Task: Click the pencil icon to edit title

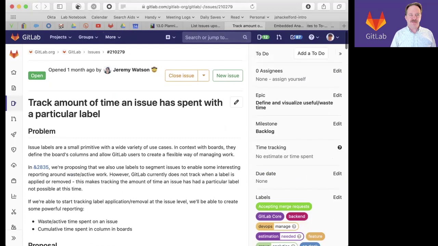Action: [x=236, y=102]
